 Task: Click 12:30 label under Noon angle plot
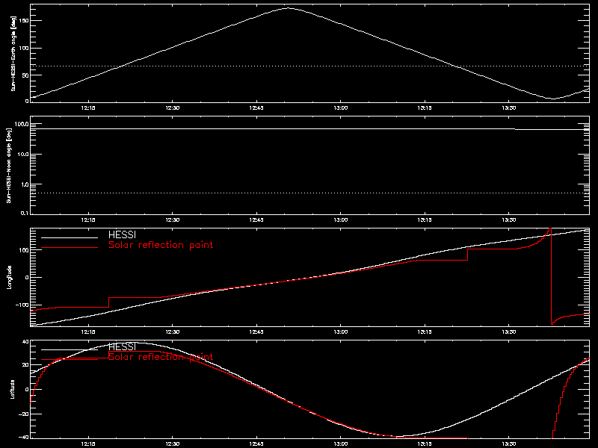coord(173,220)
